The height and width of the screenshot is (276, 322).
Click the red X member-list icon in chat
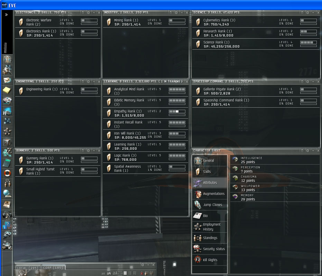(x=142, y=273)
